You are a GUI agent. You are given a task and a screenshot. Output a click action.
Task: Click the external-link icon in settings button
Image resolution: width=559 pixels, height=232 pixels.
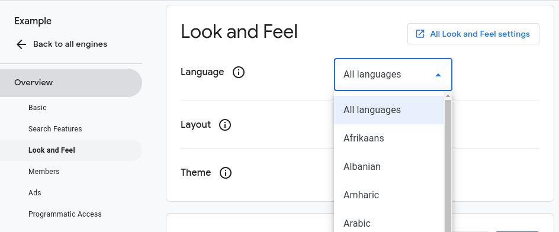pyautogui.click(x=420, y=34)
